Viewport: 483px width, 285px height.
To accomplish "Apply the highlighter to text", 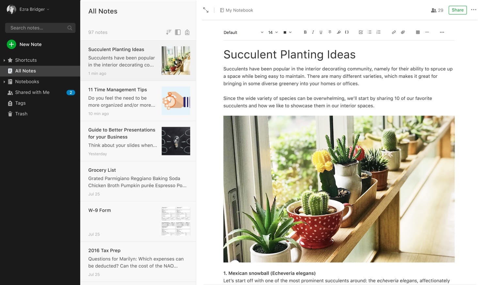I will pos(338,32).
